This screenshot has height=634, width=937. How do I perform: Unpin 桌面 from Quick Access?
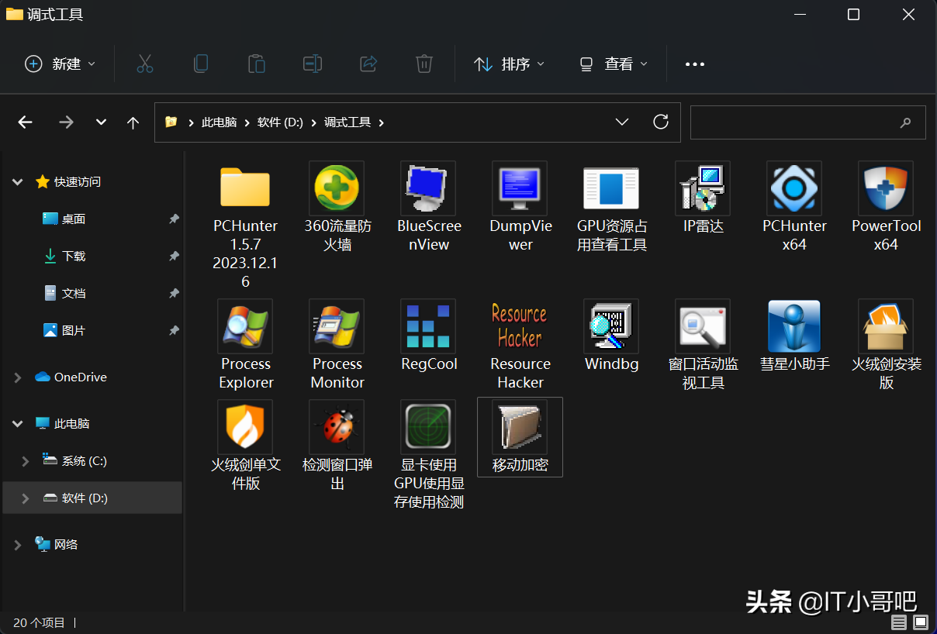(173, 219)
